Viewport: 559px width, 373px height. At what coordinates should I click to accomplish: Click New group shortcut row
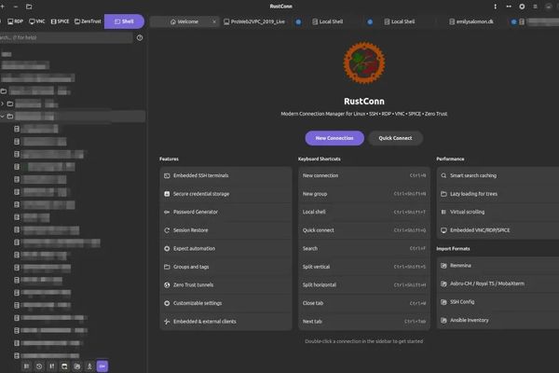pyautogui.click(x=364, y=194)
